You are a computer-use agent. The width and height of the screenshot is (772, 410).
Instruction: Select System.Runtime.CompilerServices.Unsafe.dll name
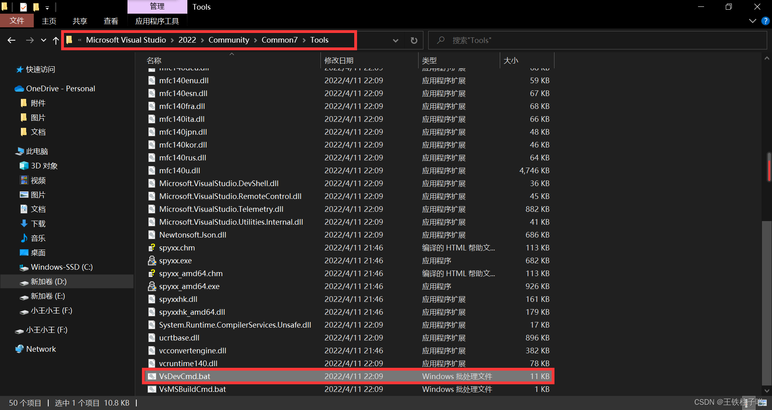coord(235,325)
